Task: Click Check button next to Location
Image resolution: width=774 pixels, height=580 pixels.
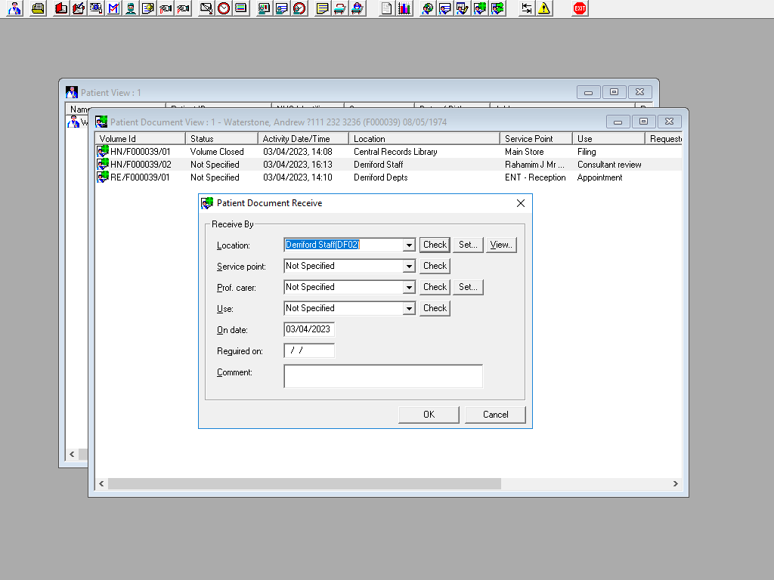Action: click(x=435, y=245)
